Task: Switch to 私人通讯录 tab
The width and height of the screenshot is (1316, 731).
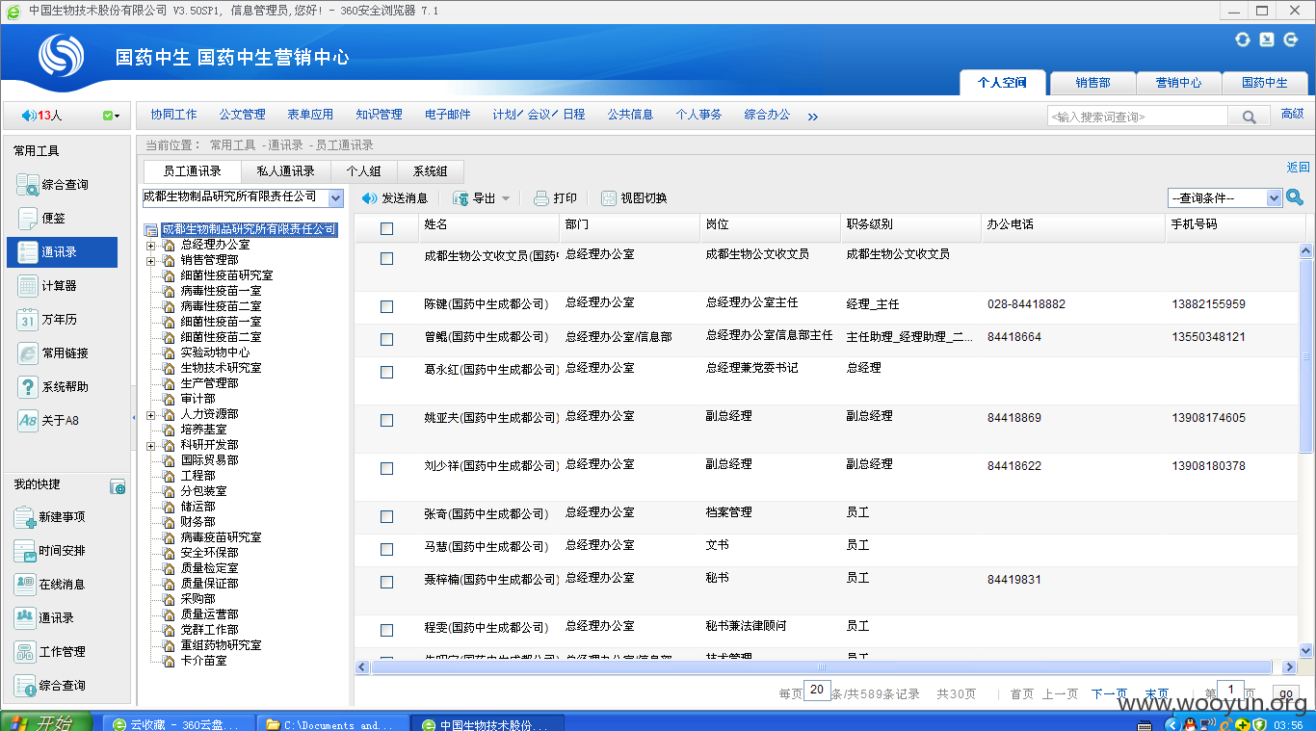Action: [285, 171]
